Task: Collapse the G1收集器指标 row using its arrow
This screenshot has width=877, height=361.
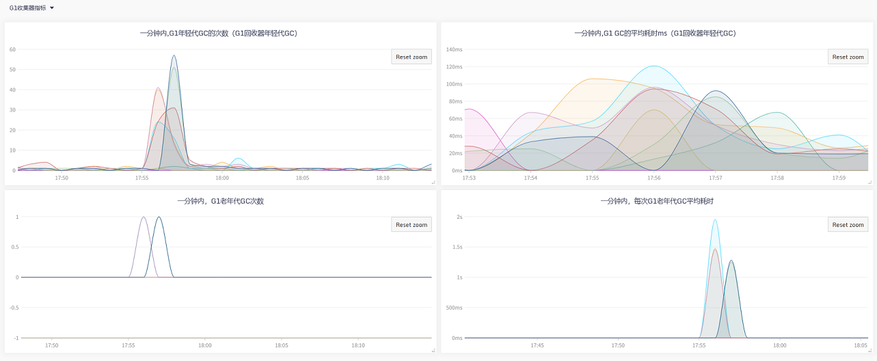Action: 52,8
